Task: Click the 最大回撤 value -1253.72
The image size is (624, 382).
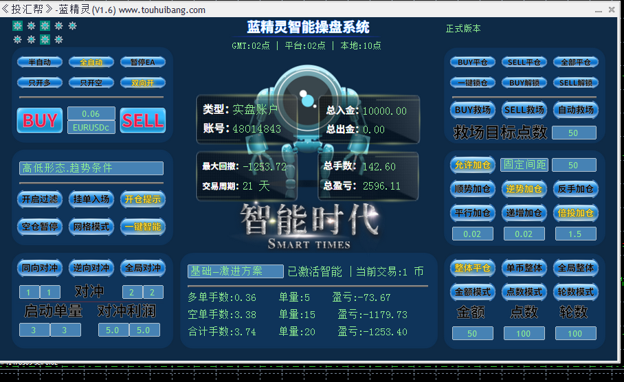Action: (x=265, y=166)
